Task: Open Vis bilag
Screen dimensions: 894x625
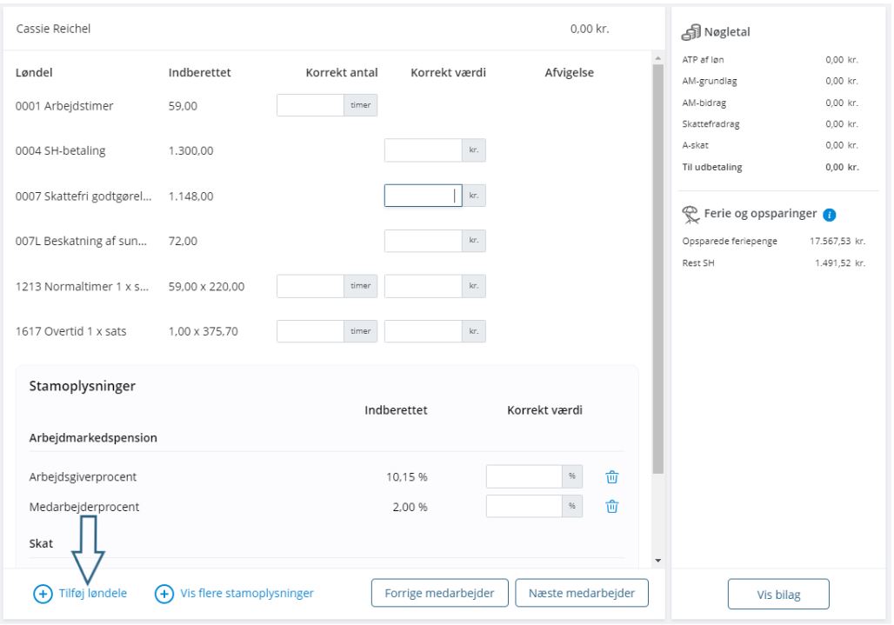Action: point(778,595)
